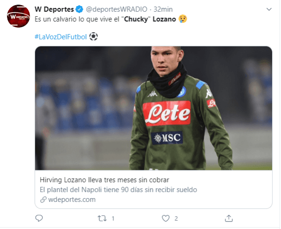Expand the tweet options chevron menu
The image size is (281, 229).
[x=269, y=9]
